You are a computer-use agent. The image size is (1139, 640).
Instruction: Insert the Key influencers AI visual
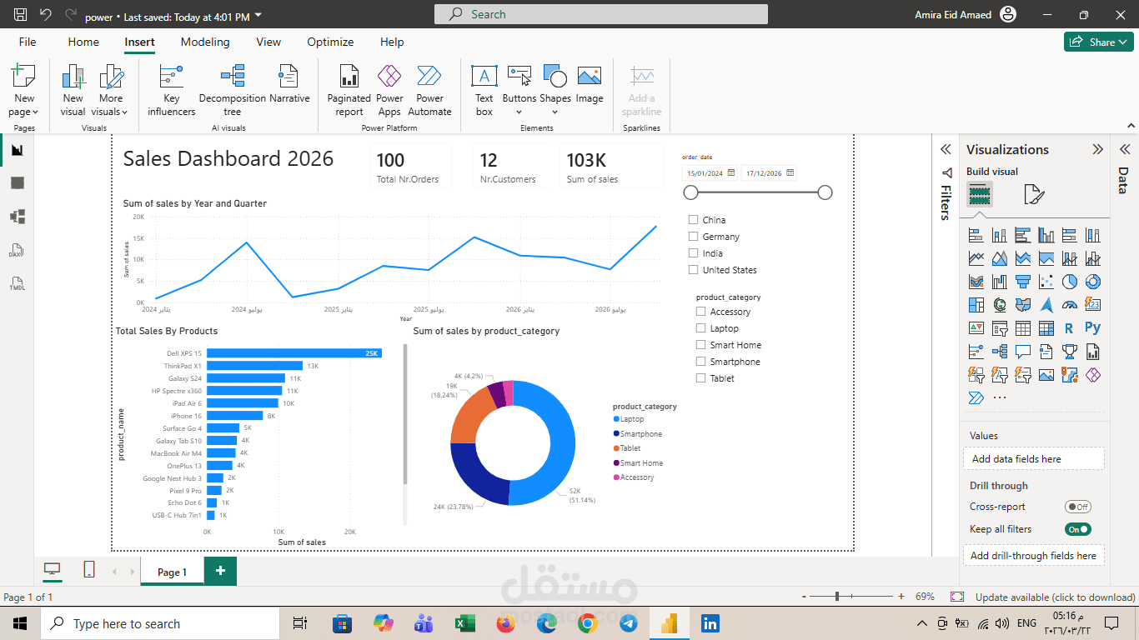click(170, 87)
